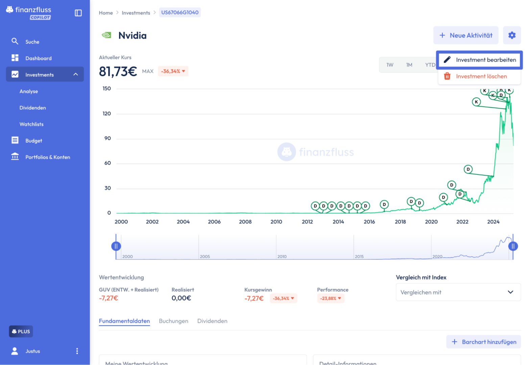Click the -36,34% badge beside the price

click(173, 71)
